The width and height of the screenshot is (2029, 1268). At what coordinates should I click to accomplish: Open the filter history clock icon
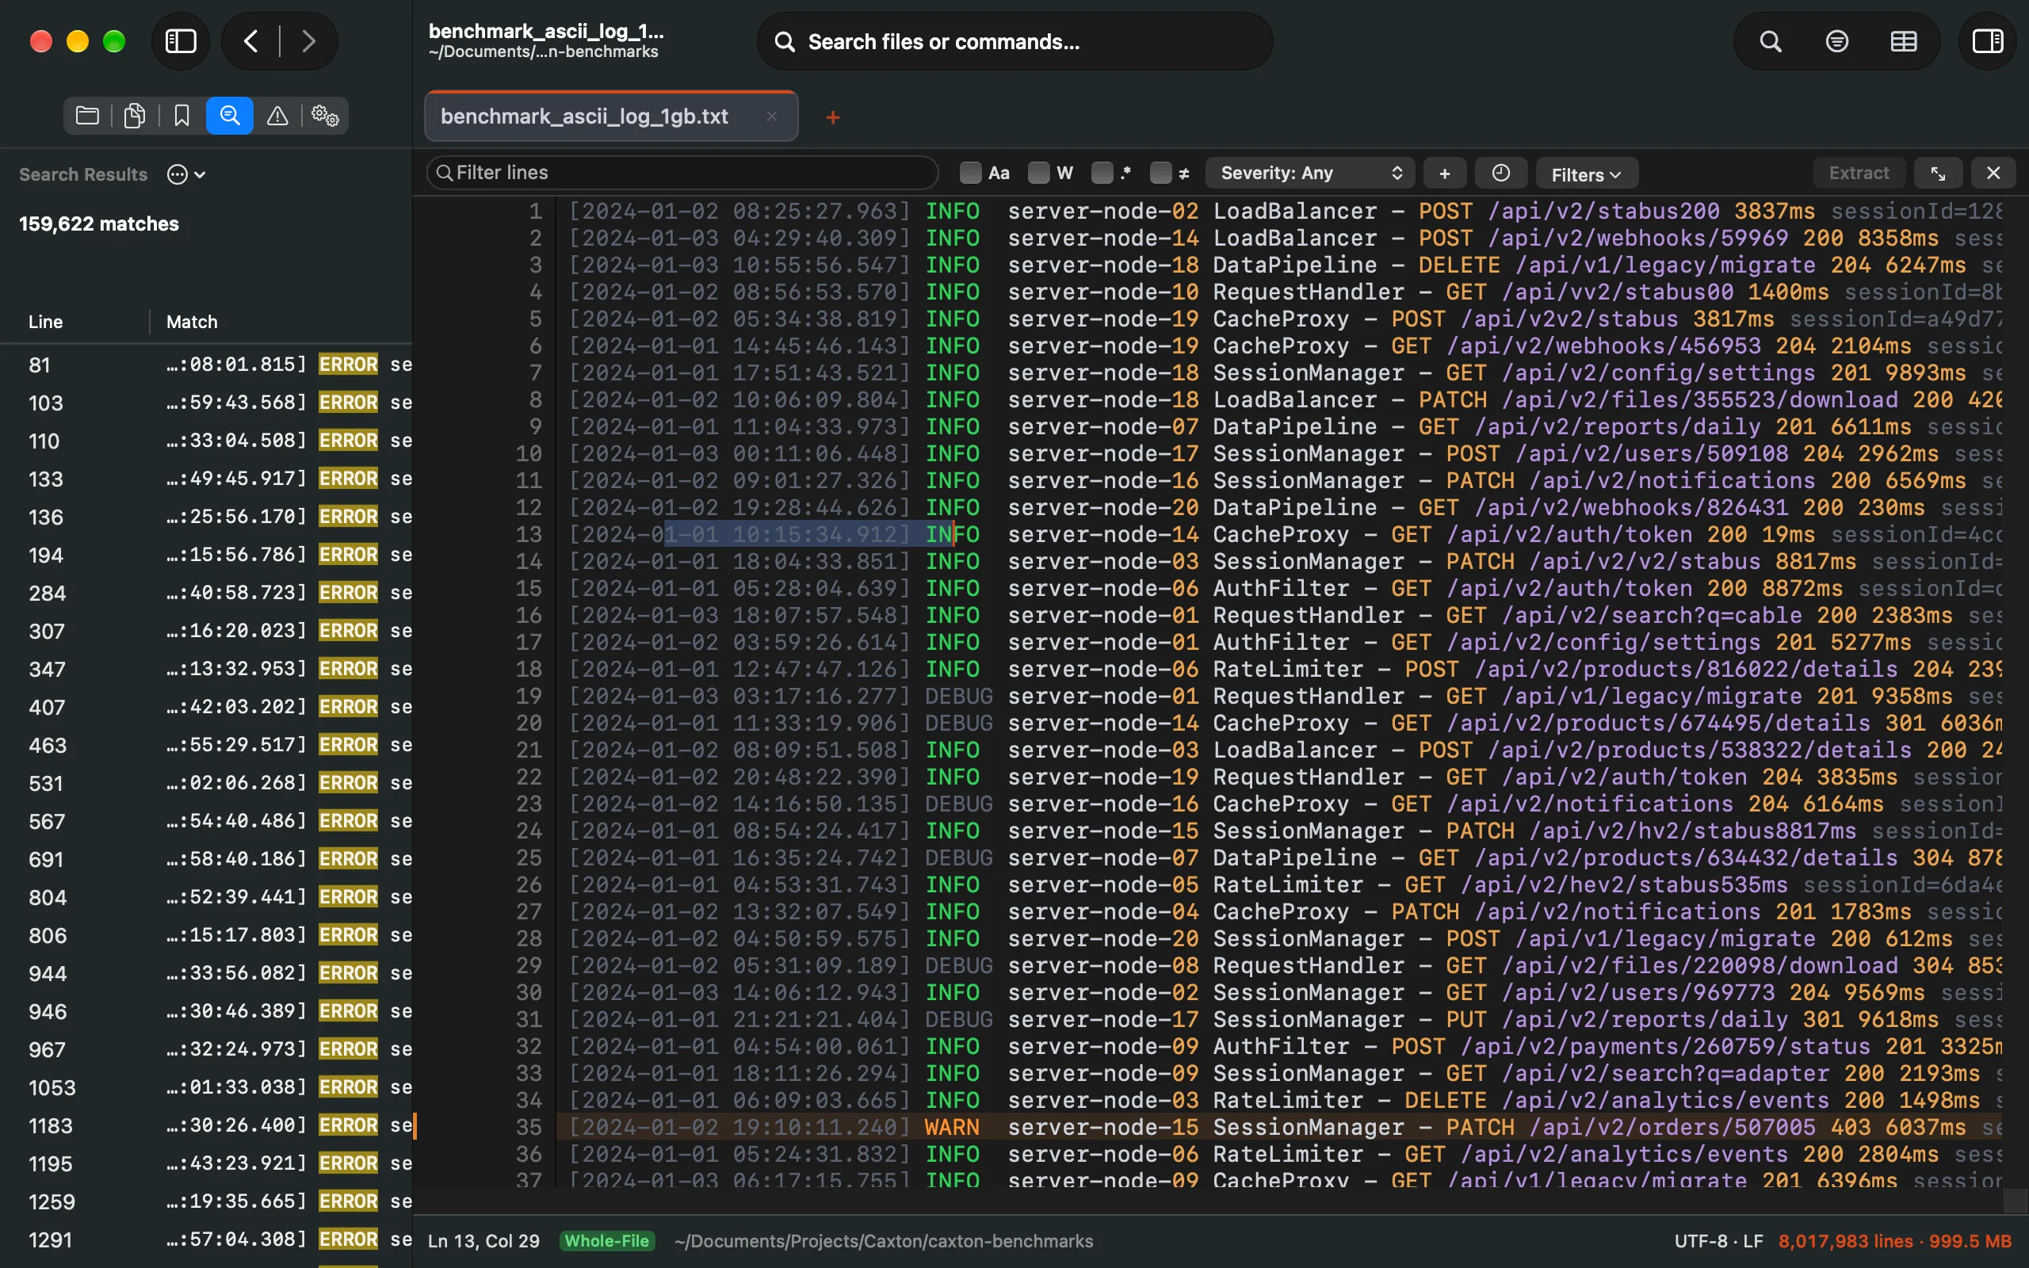(1501, 173)
